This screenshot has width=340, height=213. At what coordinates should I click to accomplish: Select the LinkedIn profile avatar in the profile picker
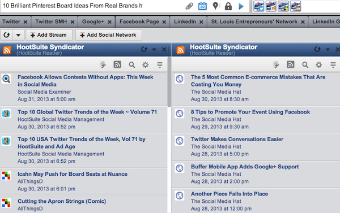pos(295,6)
